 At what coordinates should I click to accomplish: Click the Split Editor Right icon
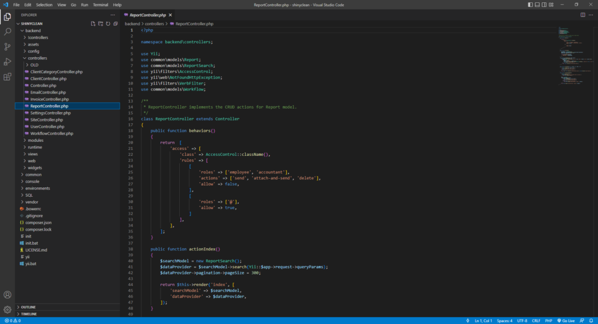[583, 15]
